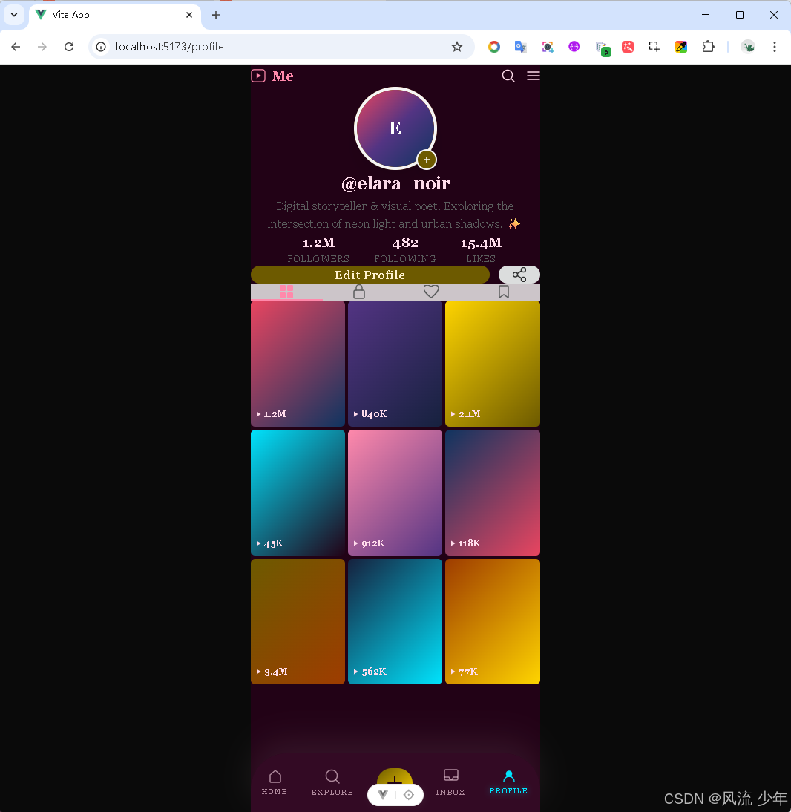This screenshot has width=791, height=812.
Task: Click the browser profile avatar
Action: click(x=748, y=47)
